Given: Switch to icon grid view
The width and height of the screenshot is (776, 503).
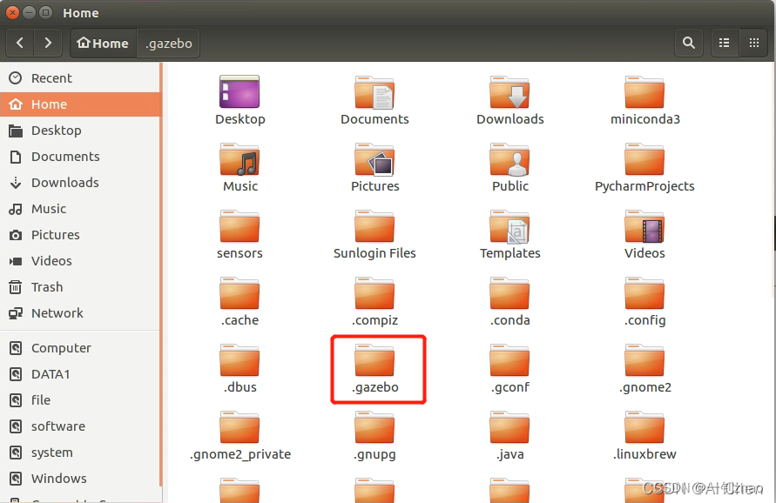Looking at the screenshot, I should click(754, 43).
